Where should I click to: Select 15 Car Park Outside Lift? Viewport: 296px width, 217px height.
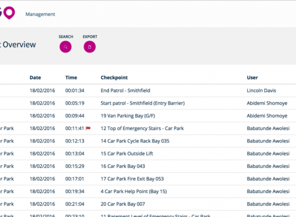(127, 154)
